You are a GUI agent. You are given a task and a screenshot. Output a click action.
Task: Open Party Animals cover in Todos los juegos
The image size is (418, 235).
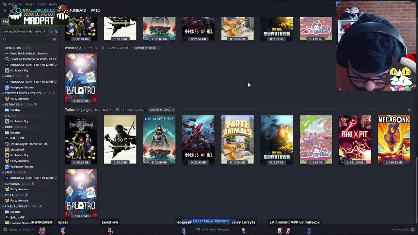click(237, 139)
